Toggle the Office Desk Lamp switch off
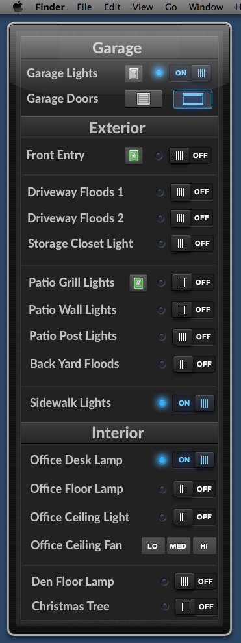The image size is (241, 643). tap(194, 460)
